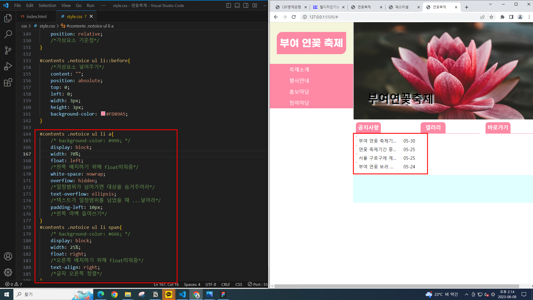The height and width of the screenshot is (300, 533).
Task: Open Manage gear in activity bar
Action: click(8, 272)
